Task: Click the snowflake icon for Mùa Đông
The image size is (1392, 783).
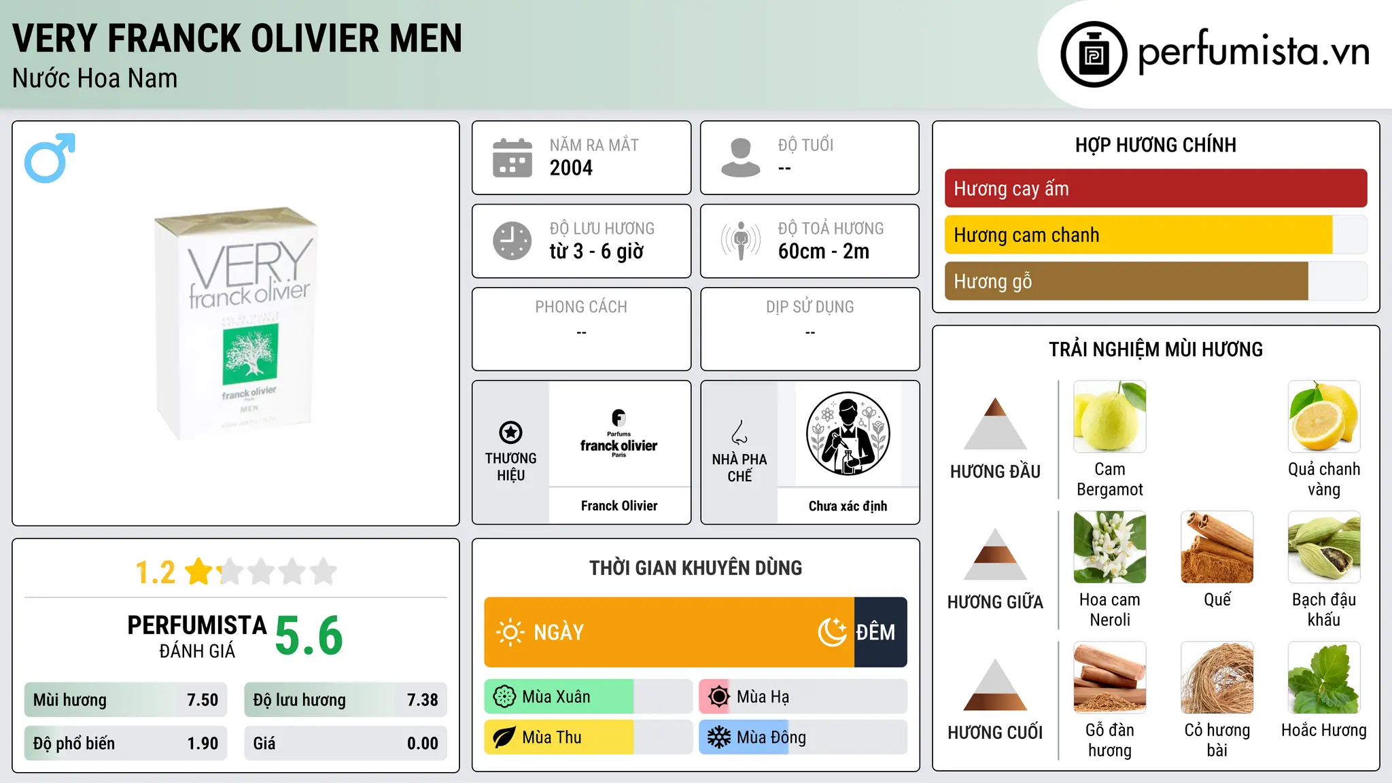Action: (719, 737)
